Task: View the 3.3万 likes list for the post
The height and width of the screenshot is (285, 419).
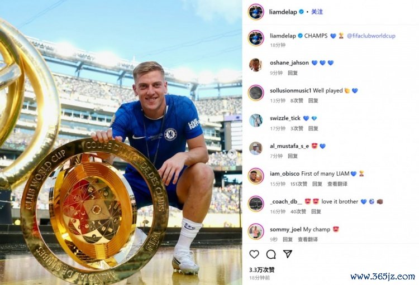Action: [x=262, y=270]
